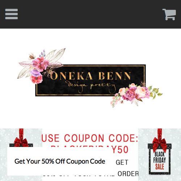Click the red bow on the right gift tag
This screenshot has width=181, height=181.
tap(160, 144)
